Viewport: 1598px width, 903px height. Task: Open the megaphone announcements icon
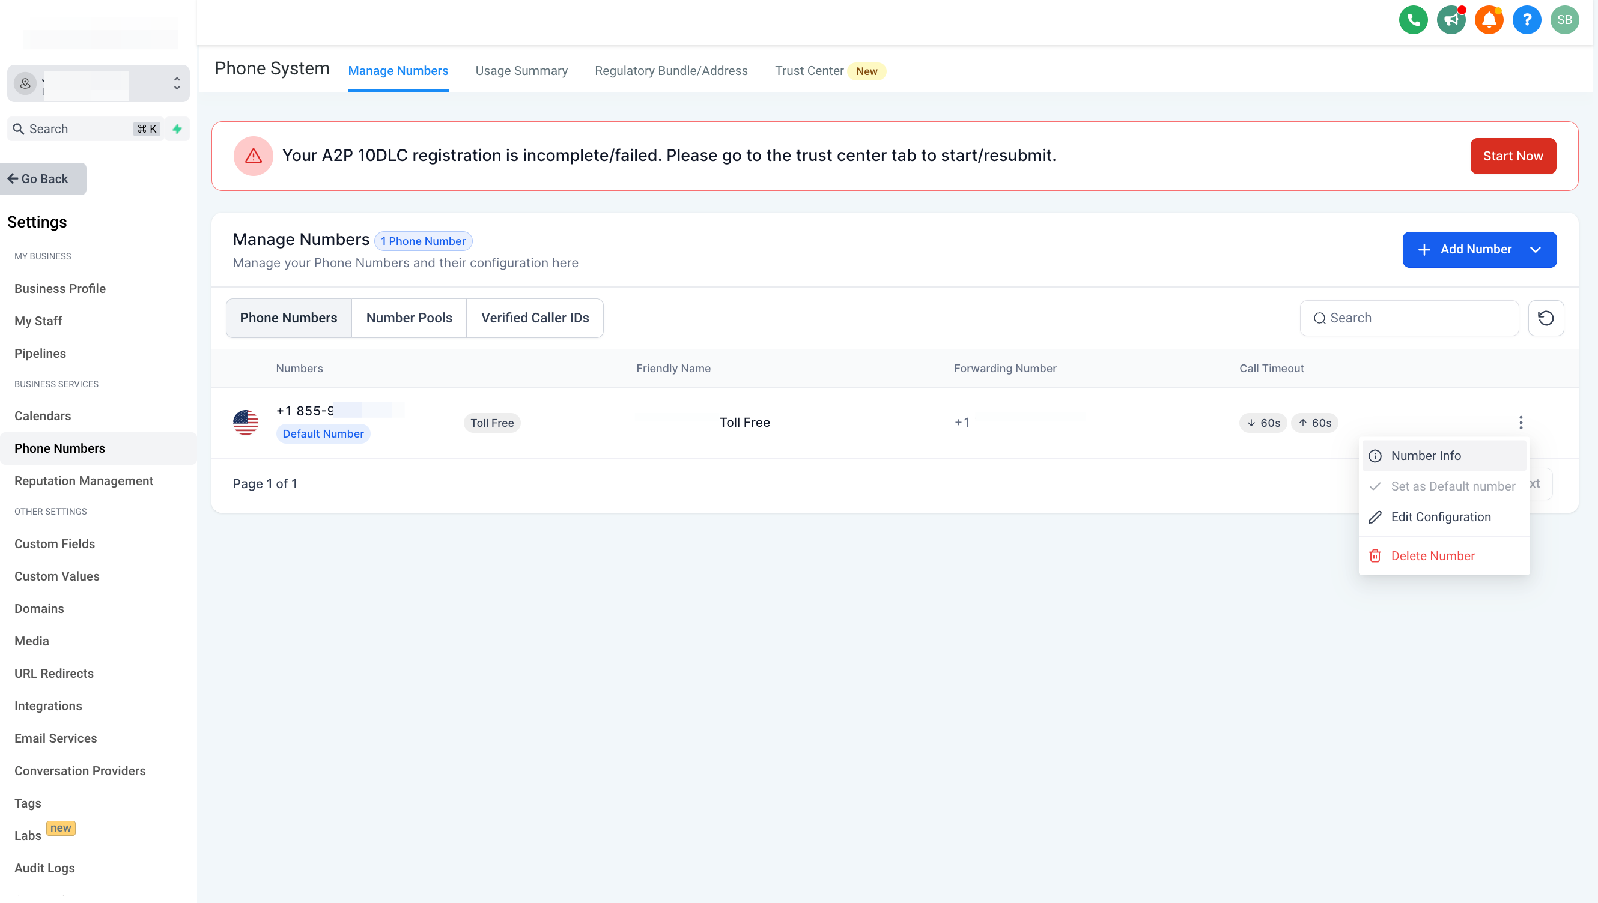1451,20
